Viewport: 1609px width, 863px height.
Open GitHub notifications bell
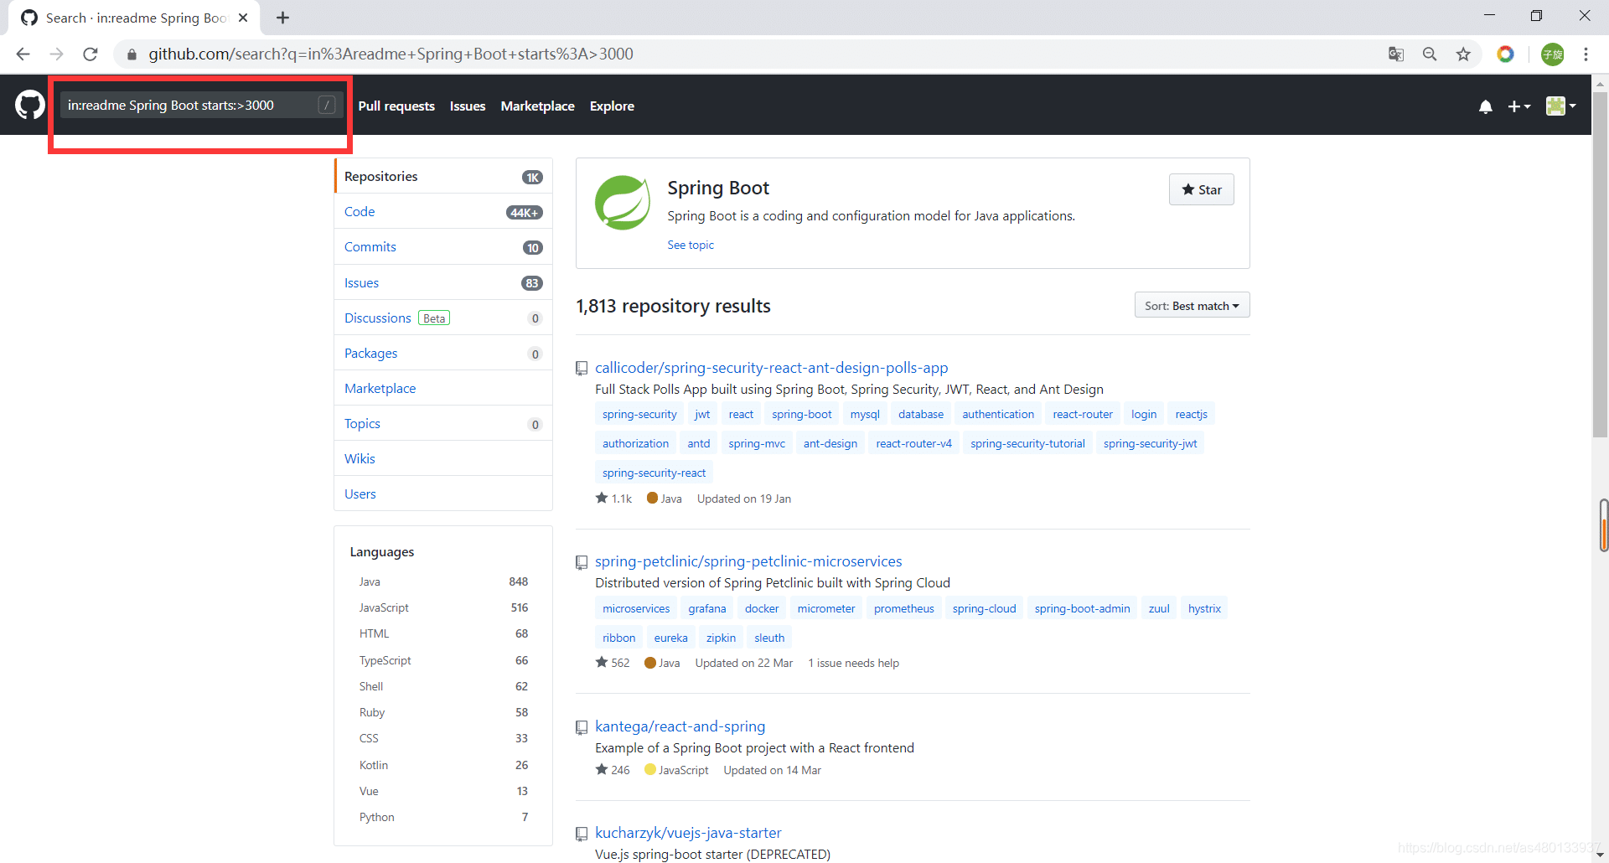1486,106
